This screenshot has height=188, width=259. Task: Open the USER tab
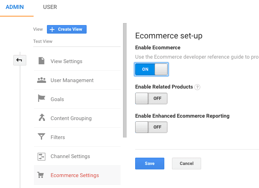50,7
